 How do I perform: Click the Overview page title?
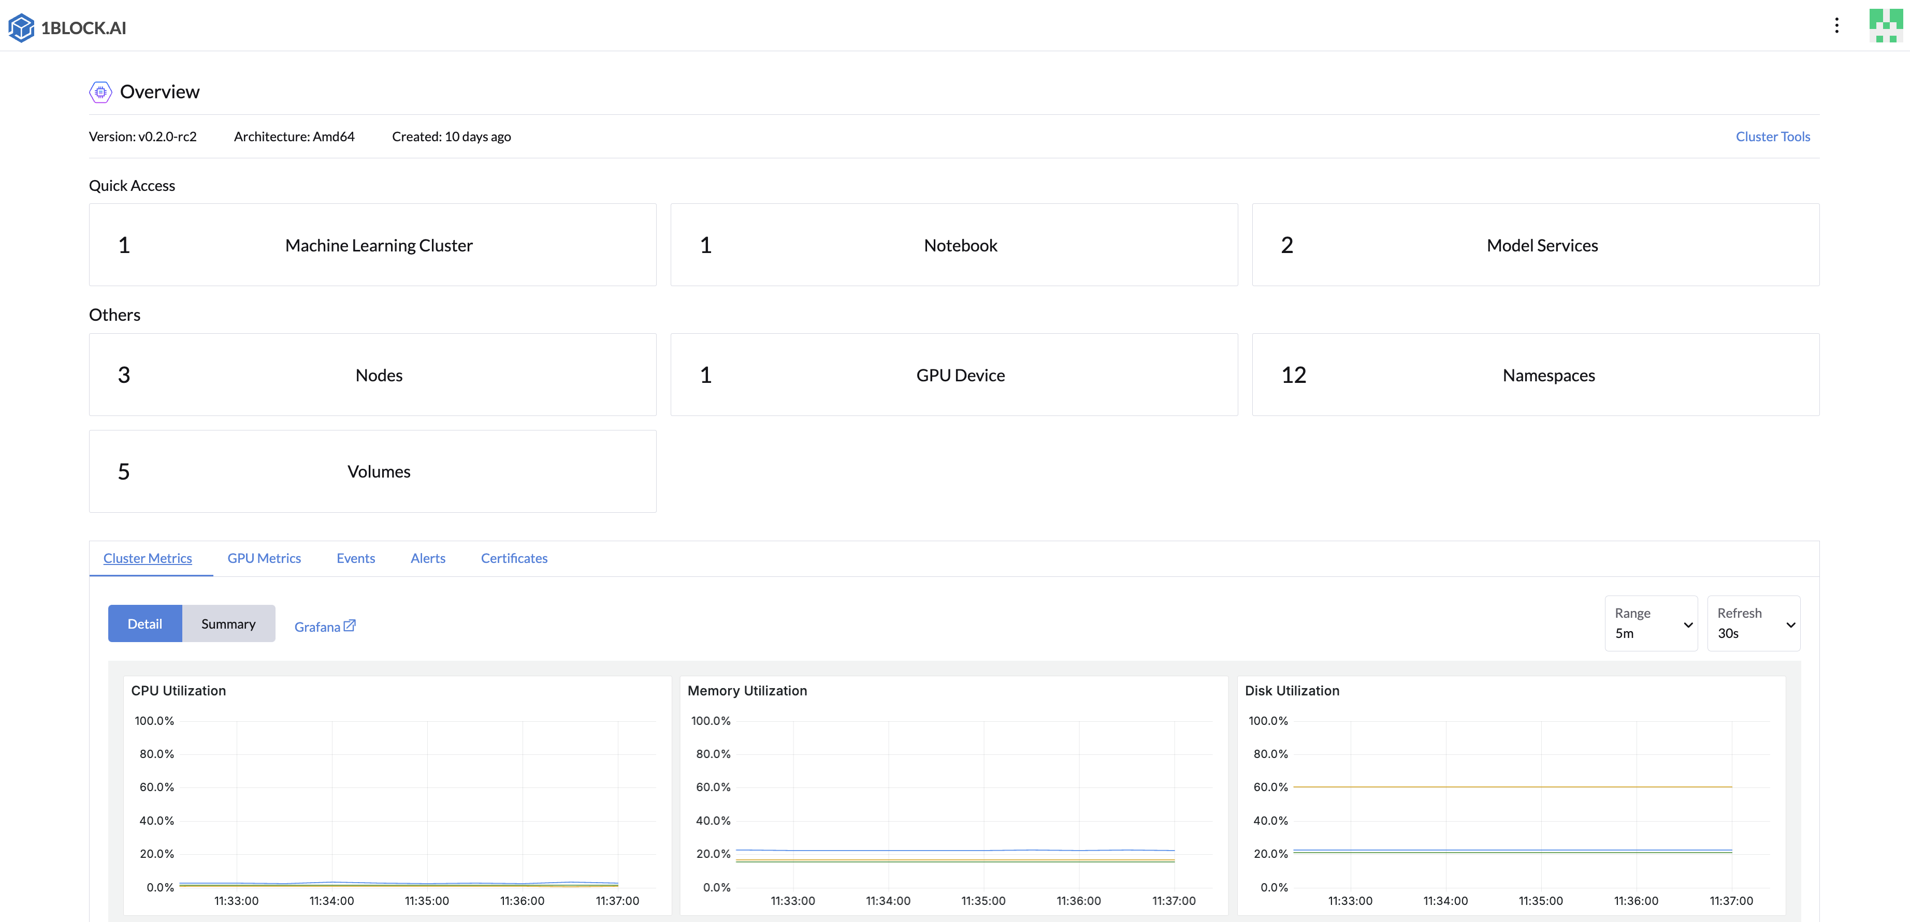click(x=160, y=92)
